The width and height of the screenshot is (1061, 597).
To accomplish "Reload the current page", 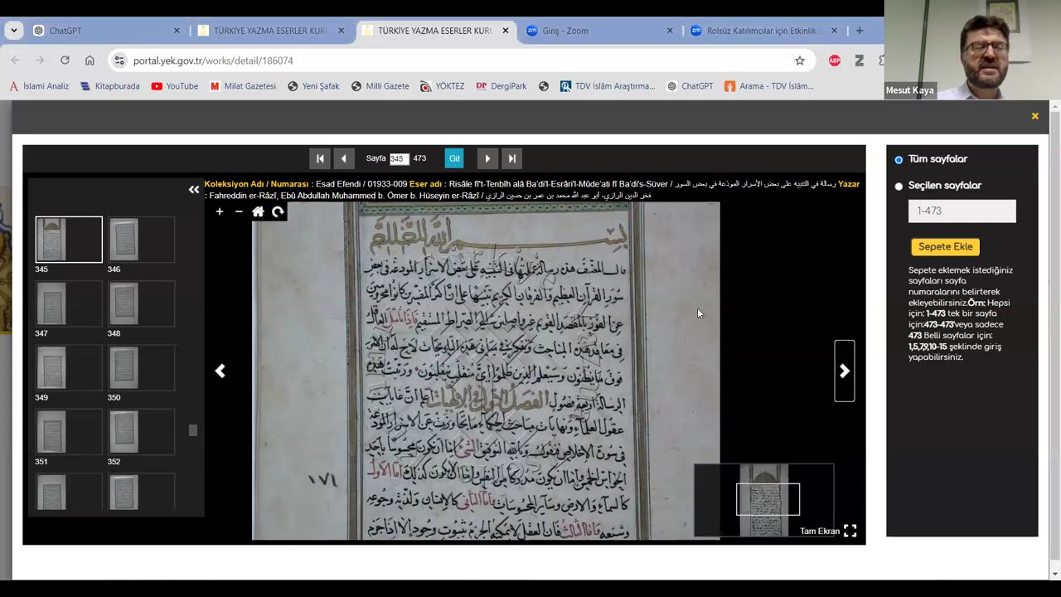I will (x=65, y=61).
